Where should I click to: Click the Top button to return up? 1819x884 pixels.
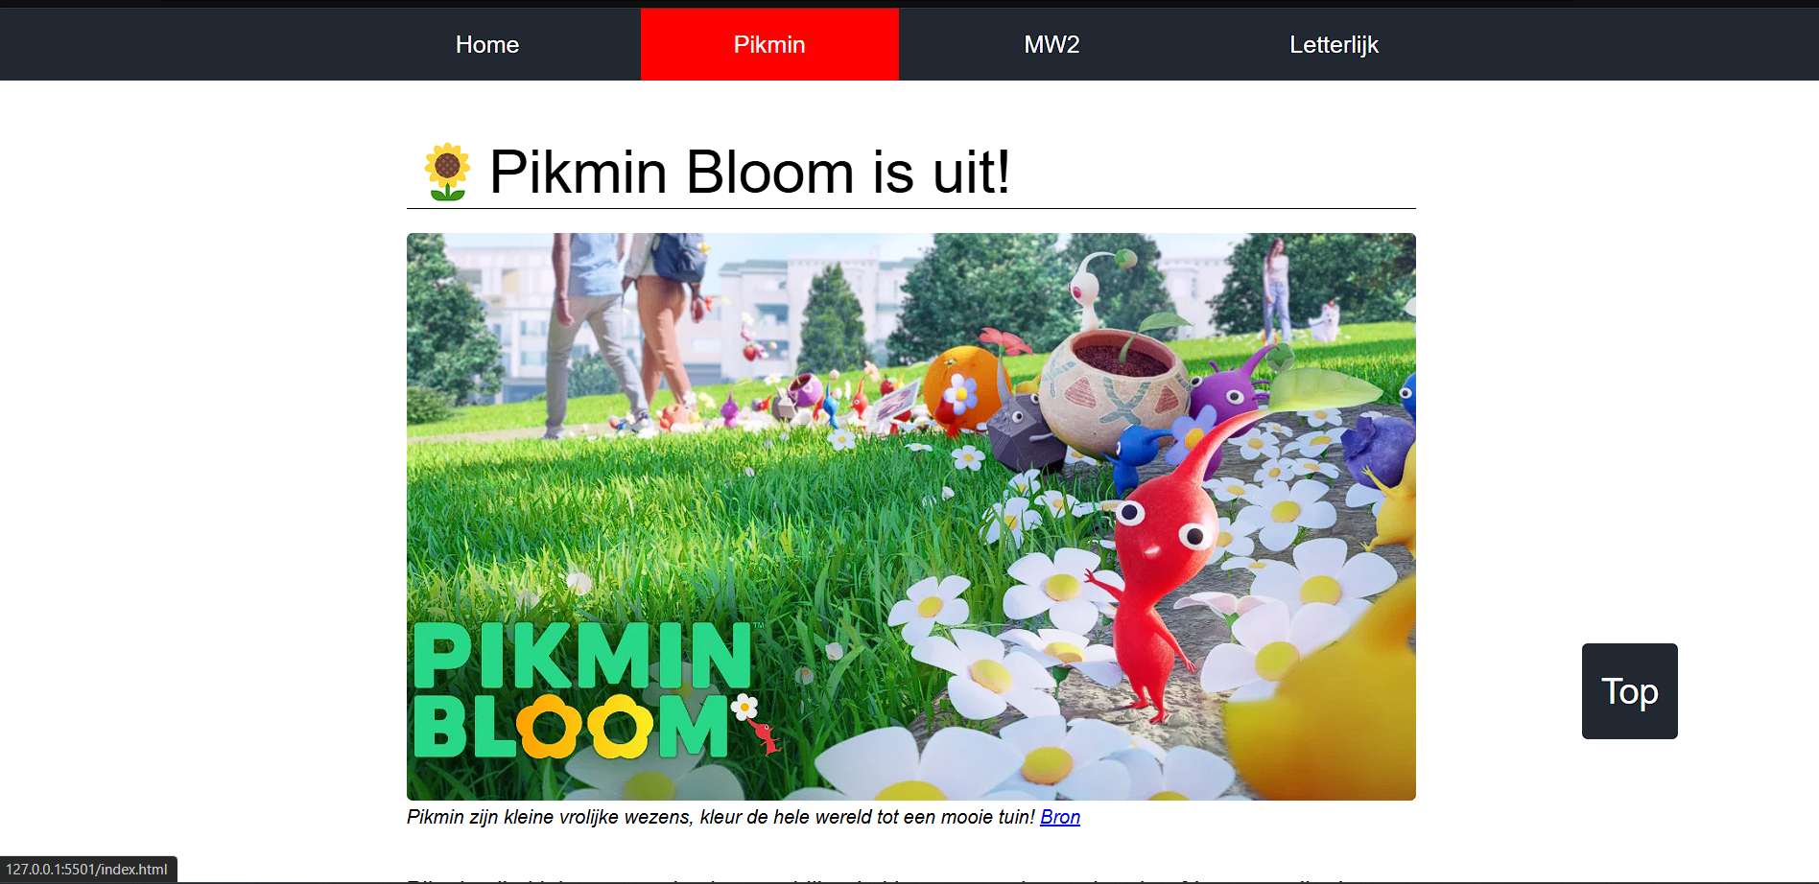pyautogui.click(x=1629, y=691)
